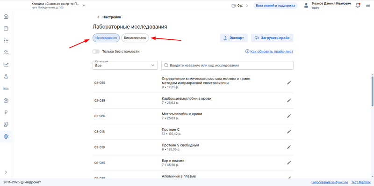Open the ruble finance icon in sidebar

tap(6, 112)
